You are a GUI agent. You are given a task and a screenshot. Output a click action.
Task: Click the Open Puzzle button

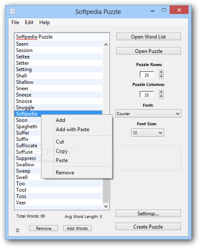[148, 51]
